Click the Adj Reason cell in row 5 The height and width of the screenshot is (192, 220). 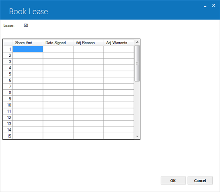[x=88, y=74]
